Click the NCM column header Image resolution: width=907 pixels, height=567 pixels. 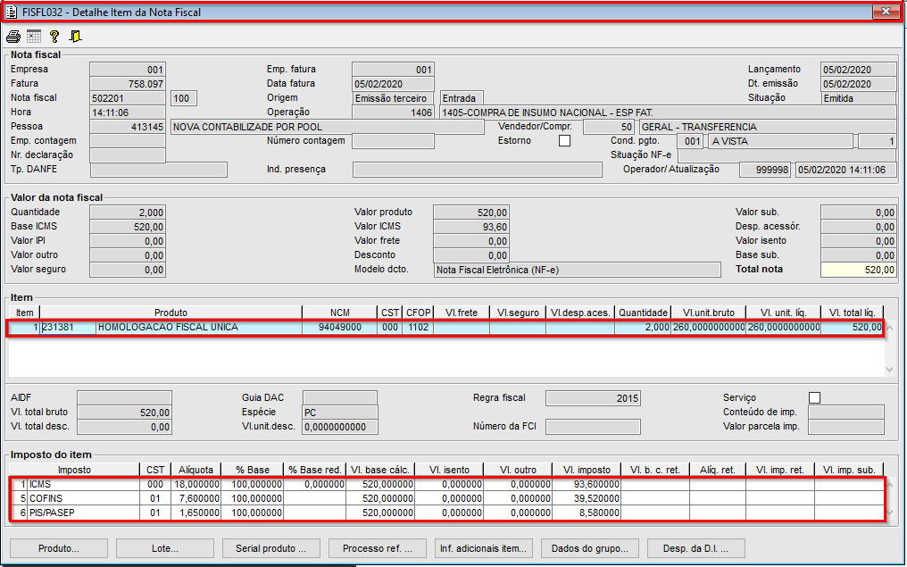339,313
